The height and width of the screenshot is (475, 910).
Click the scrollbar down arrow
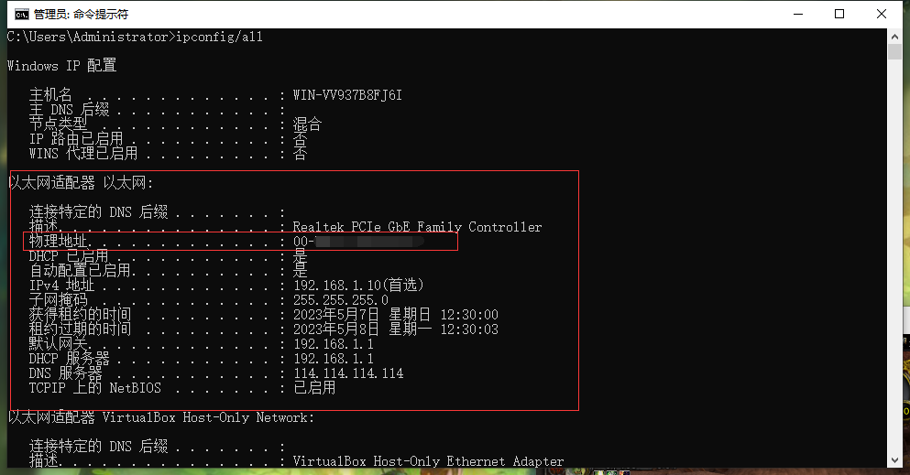coord(894,460)
